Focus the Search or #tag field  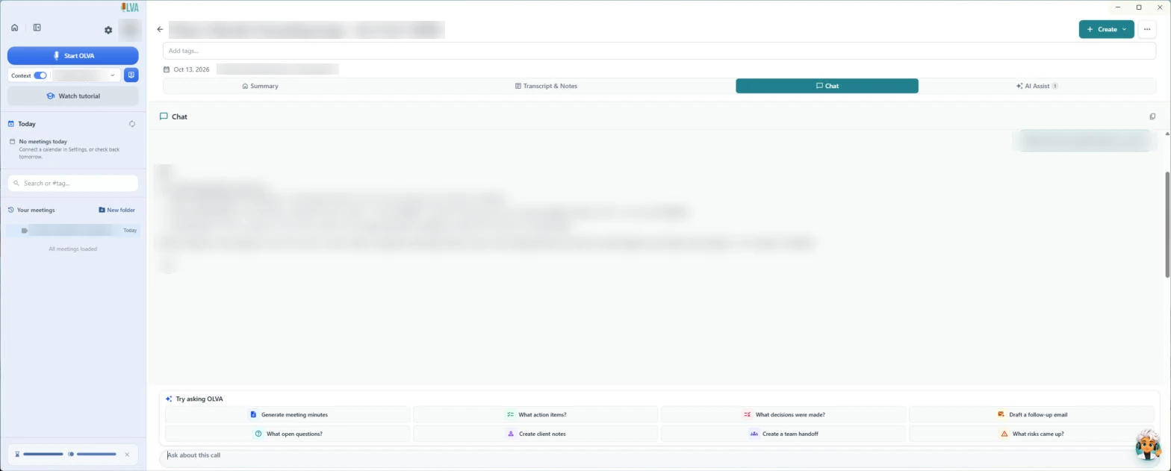tap(73, 183)
